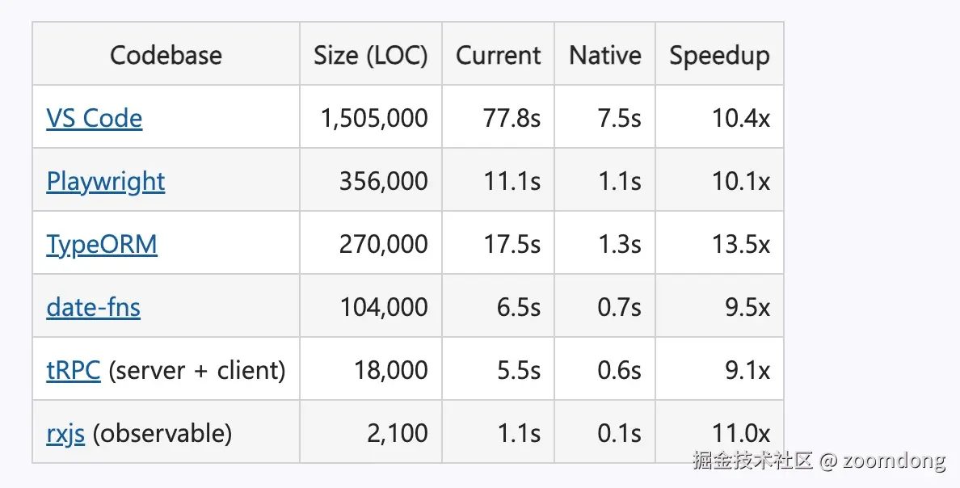
Task: Click the Native column header
Action: 604,55
